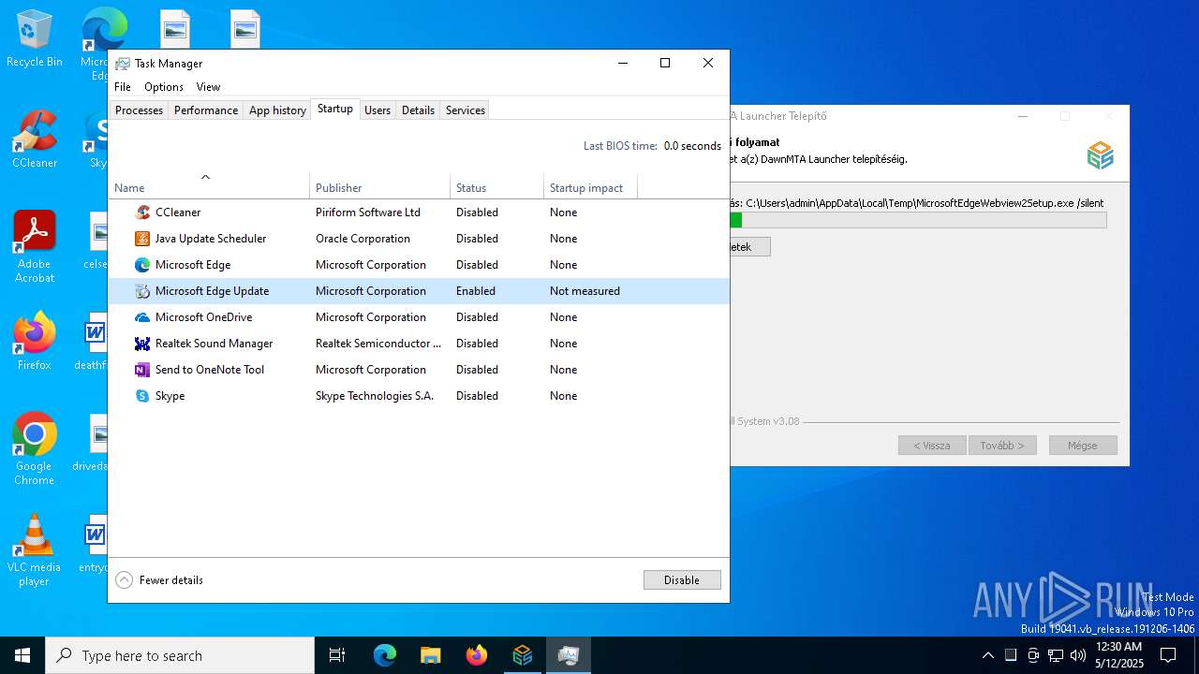Click the network icon in system tray
Screen dimensions: 1199x674
tap(1056, 655)
